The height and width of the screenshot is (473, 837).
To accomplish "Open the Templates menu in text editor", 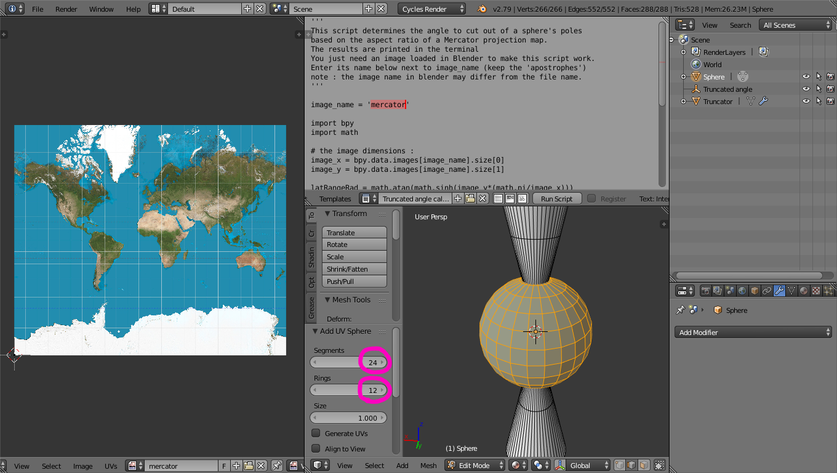I will (x=335, y=199).
